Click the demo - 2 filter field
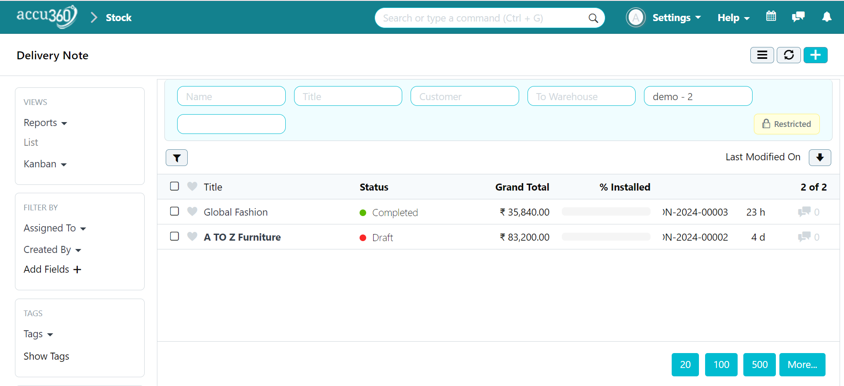 pyautogui.click(x=698, y=96)
